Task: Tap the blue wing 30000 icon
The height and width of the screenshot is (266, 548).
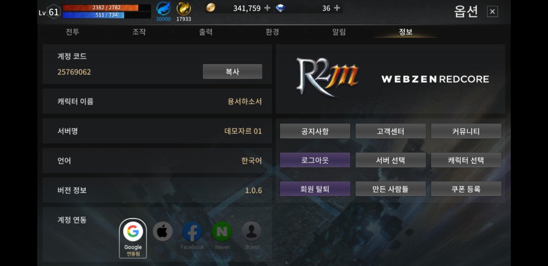Action: pos(163,9)
